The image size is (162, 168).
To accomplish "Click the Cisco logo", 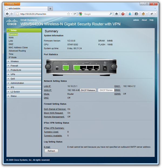I will (12, 22).
